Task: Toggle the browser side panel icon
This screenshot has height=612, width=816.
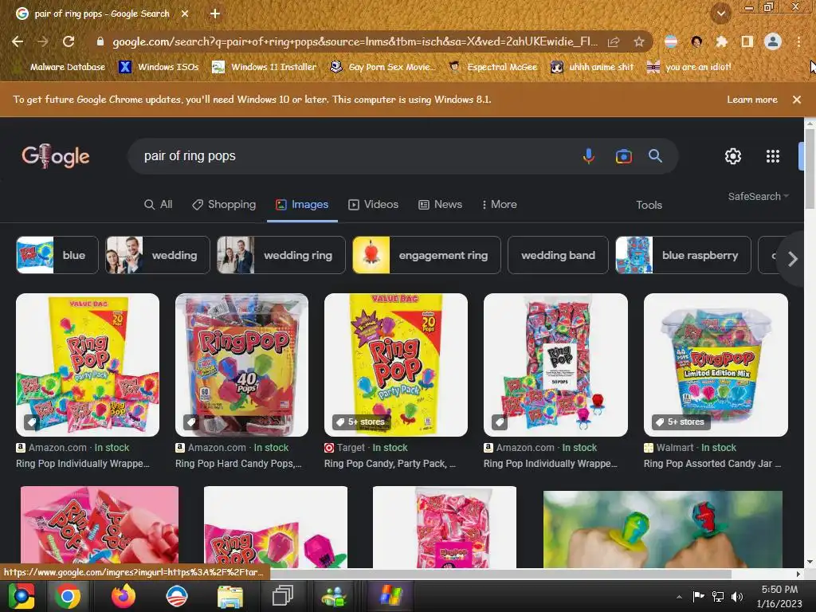Action: (x=747, y=41)
